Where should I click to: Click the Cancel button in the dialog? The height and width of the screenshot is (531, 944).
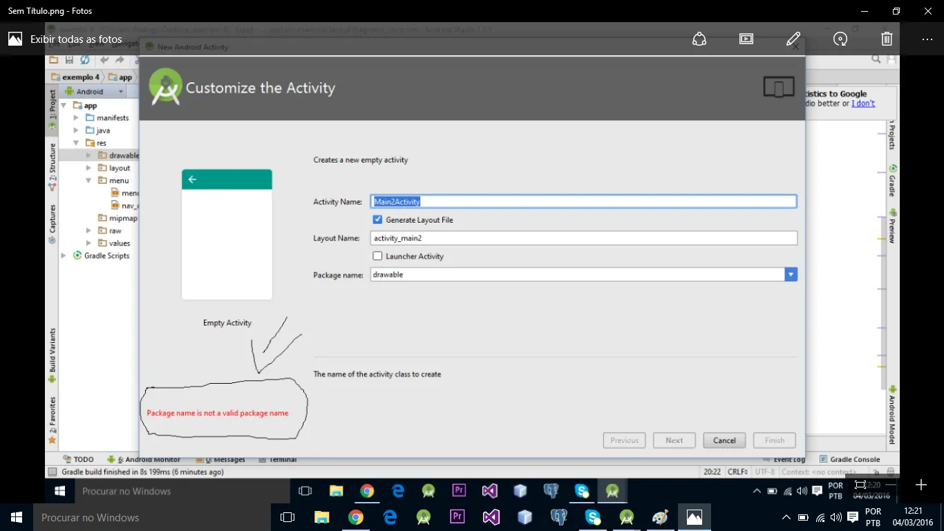pyautogui.click(x=724, y=440)
